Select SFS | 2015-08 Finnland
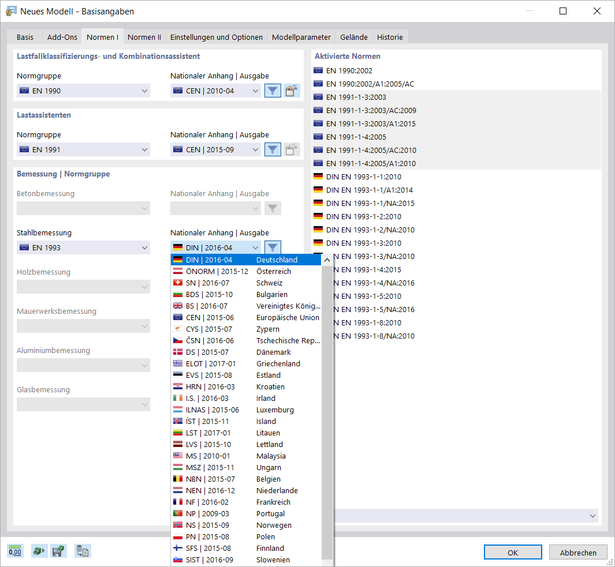This screenshot has height=567, width=615. pyautogui.click(x=246, y=549)
